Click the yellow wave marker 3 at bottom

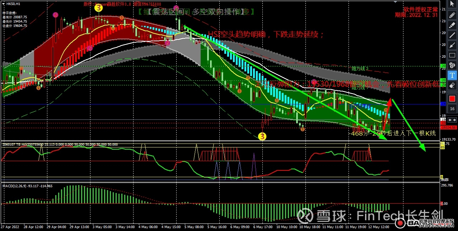coord(263,136)
